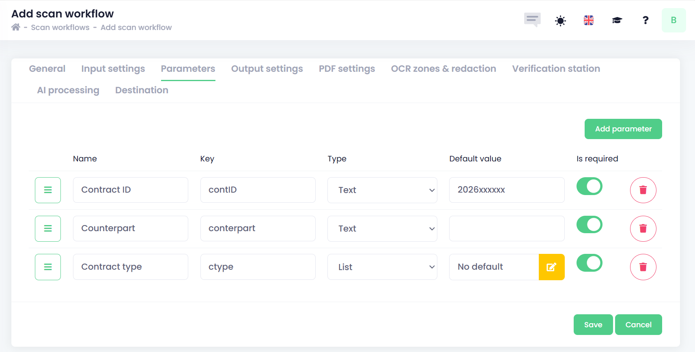695x352 pixels.
Task: Edit list values for Contract type
Action: (x=551, y=267)
